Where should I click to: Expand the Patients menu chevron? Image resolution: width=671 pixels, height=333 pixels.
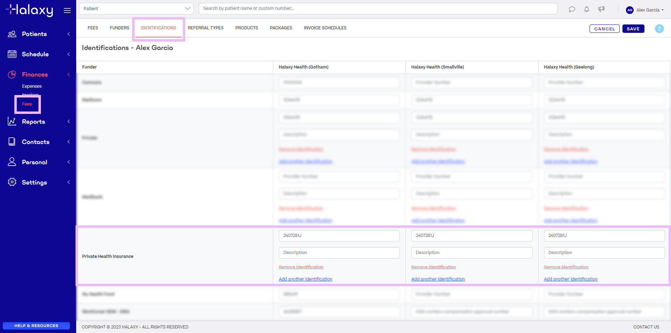point(68,34)
